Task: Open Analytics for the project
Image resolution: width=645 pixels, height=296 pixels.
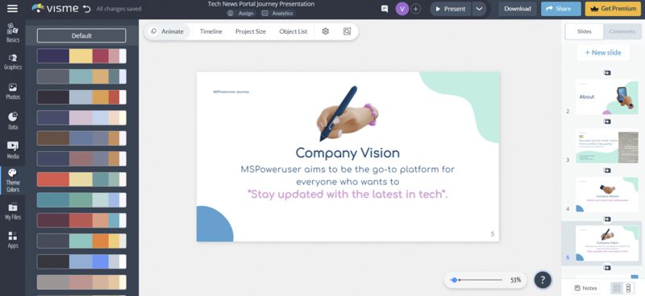Action: (277, 13)
